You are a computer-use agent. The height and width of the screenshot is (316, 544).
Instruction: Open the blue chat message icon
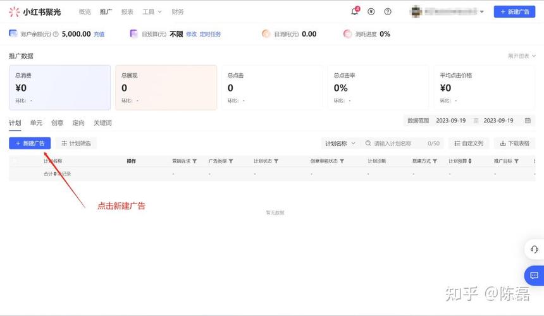[534, 276]
